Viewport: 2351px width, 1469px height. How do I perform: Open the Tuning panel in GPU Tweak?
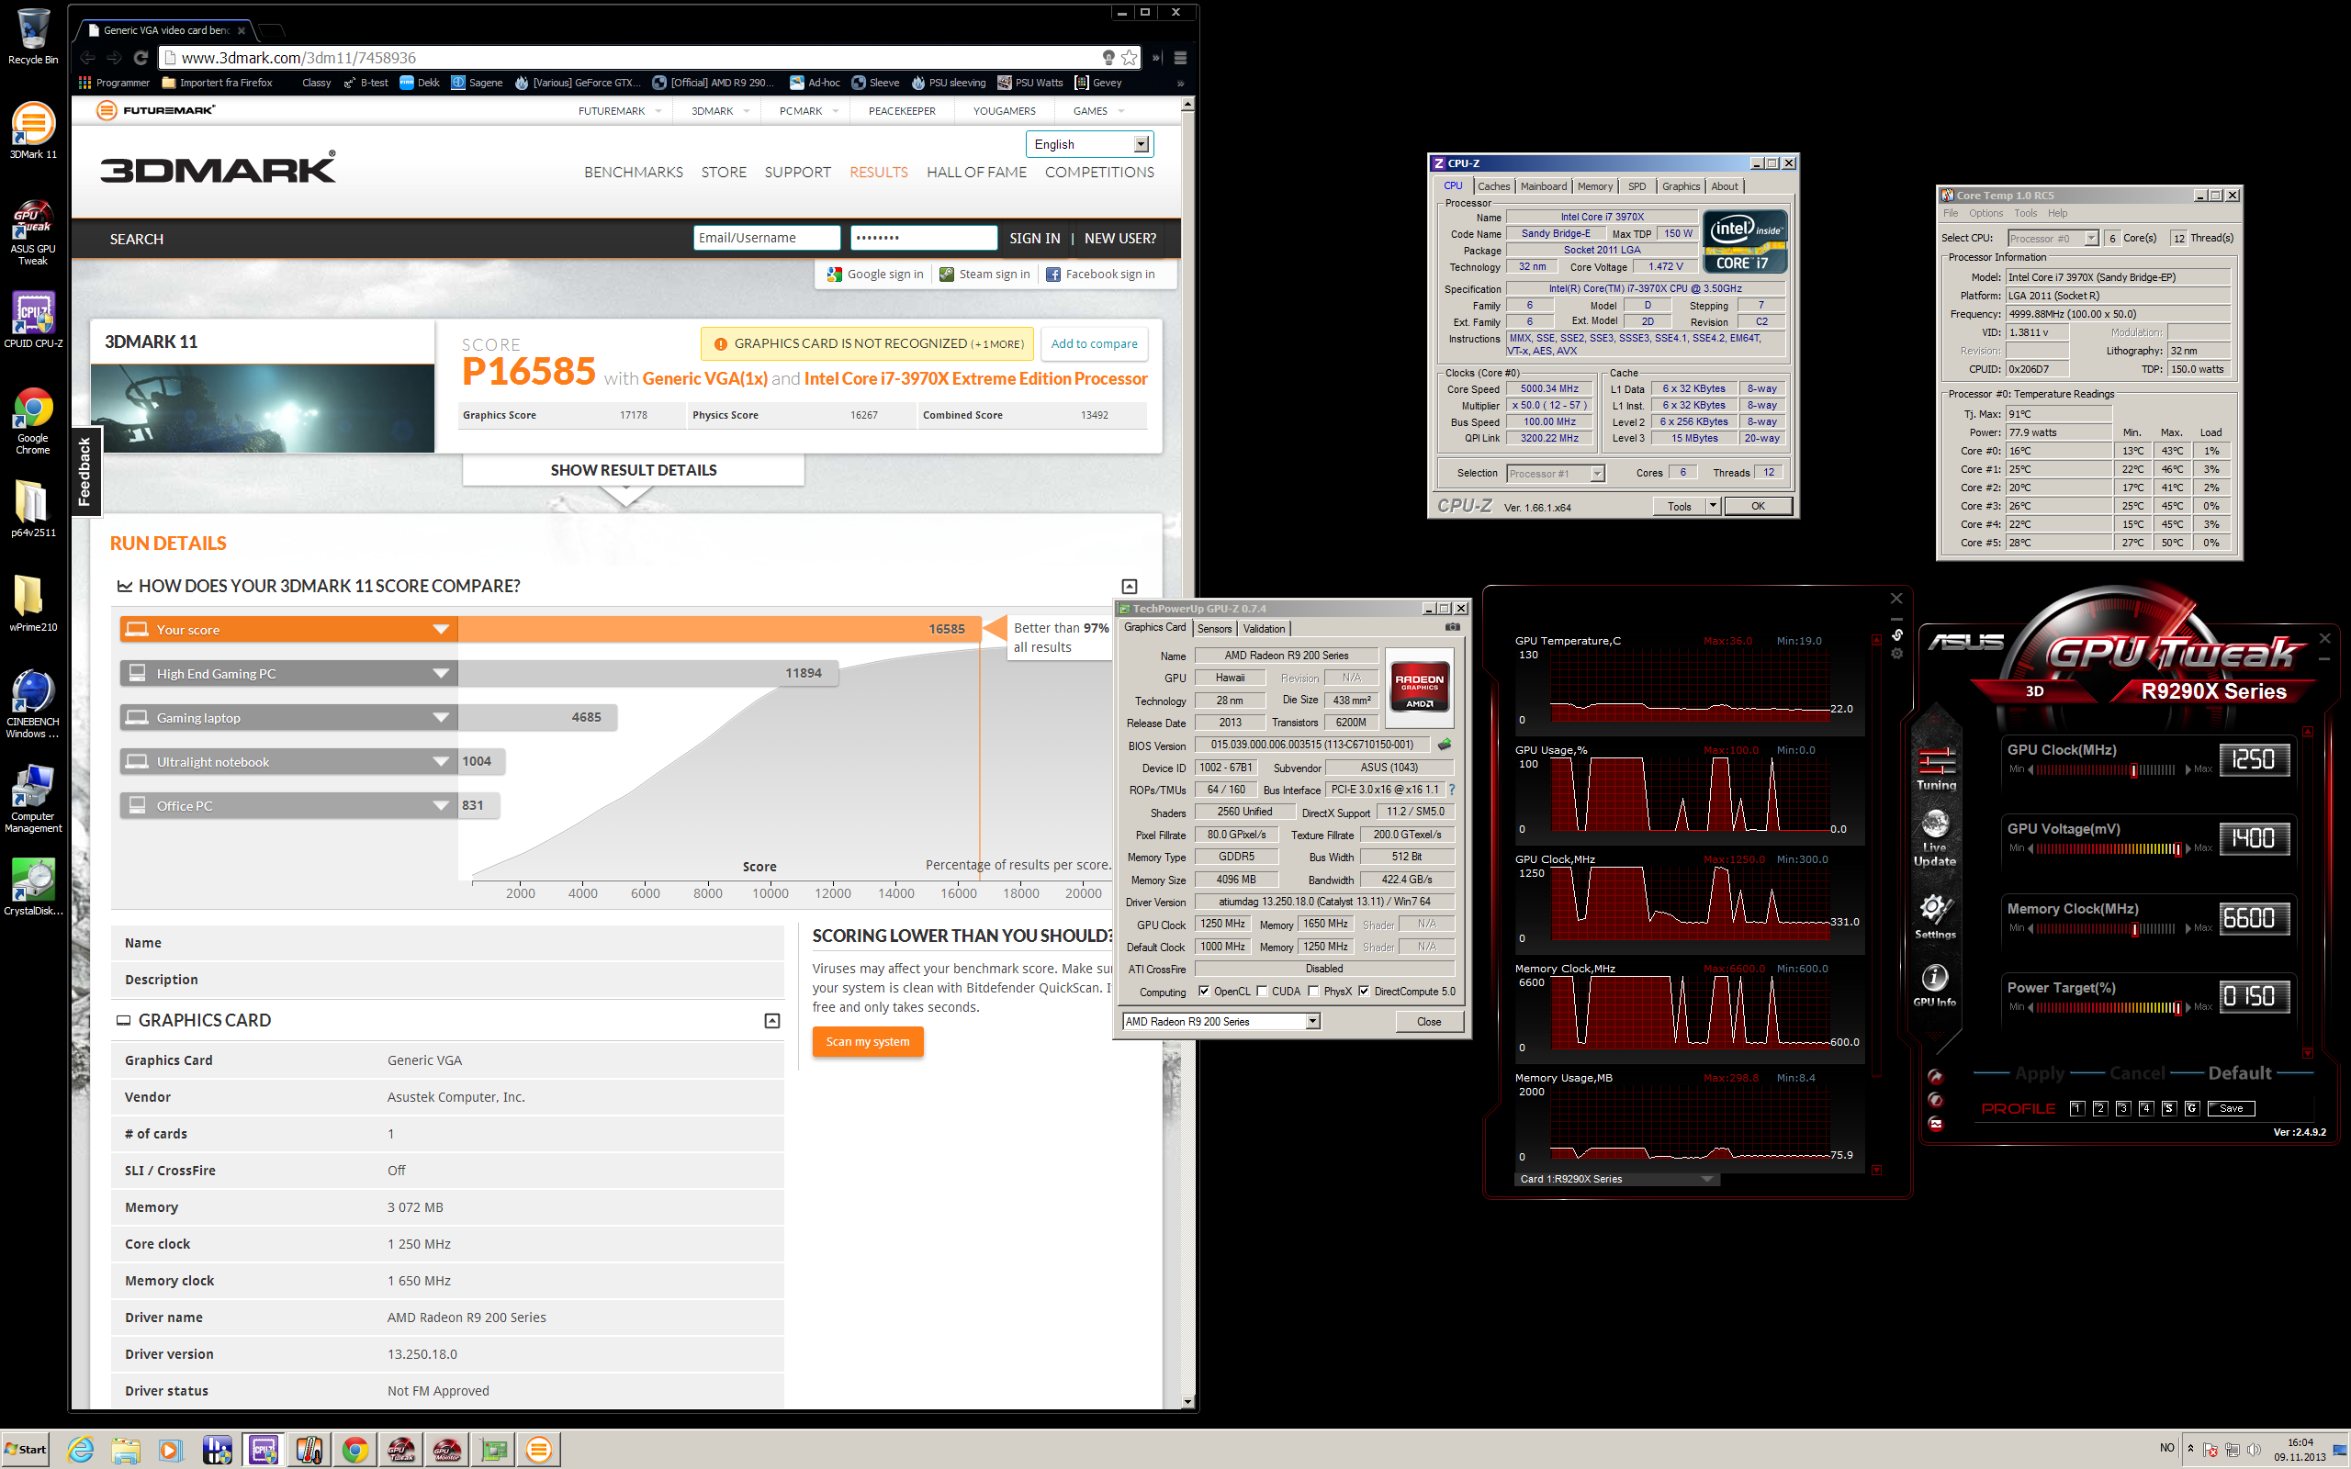click(x=1935, y=769)
